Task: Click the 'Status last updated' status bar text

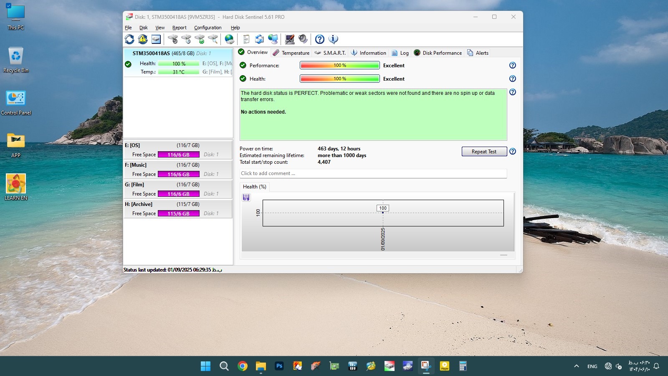Action: click(173, 270)
